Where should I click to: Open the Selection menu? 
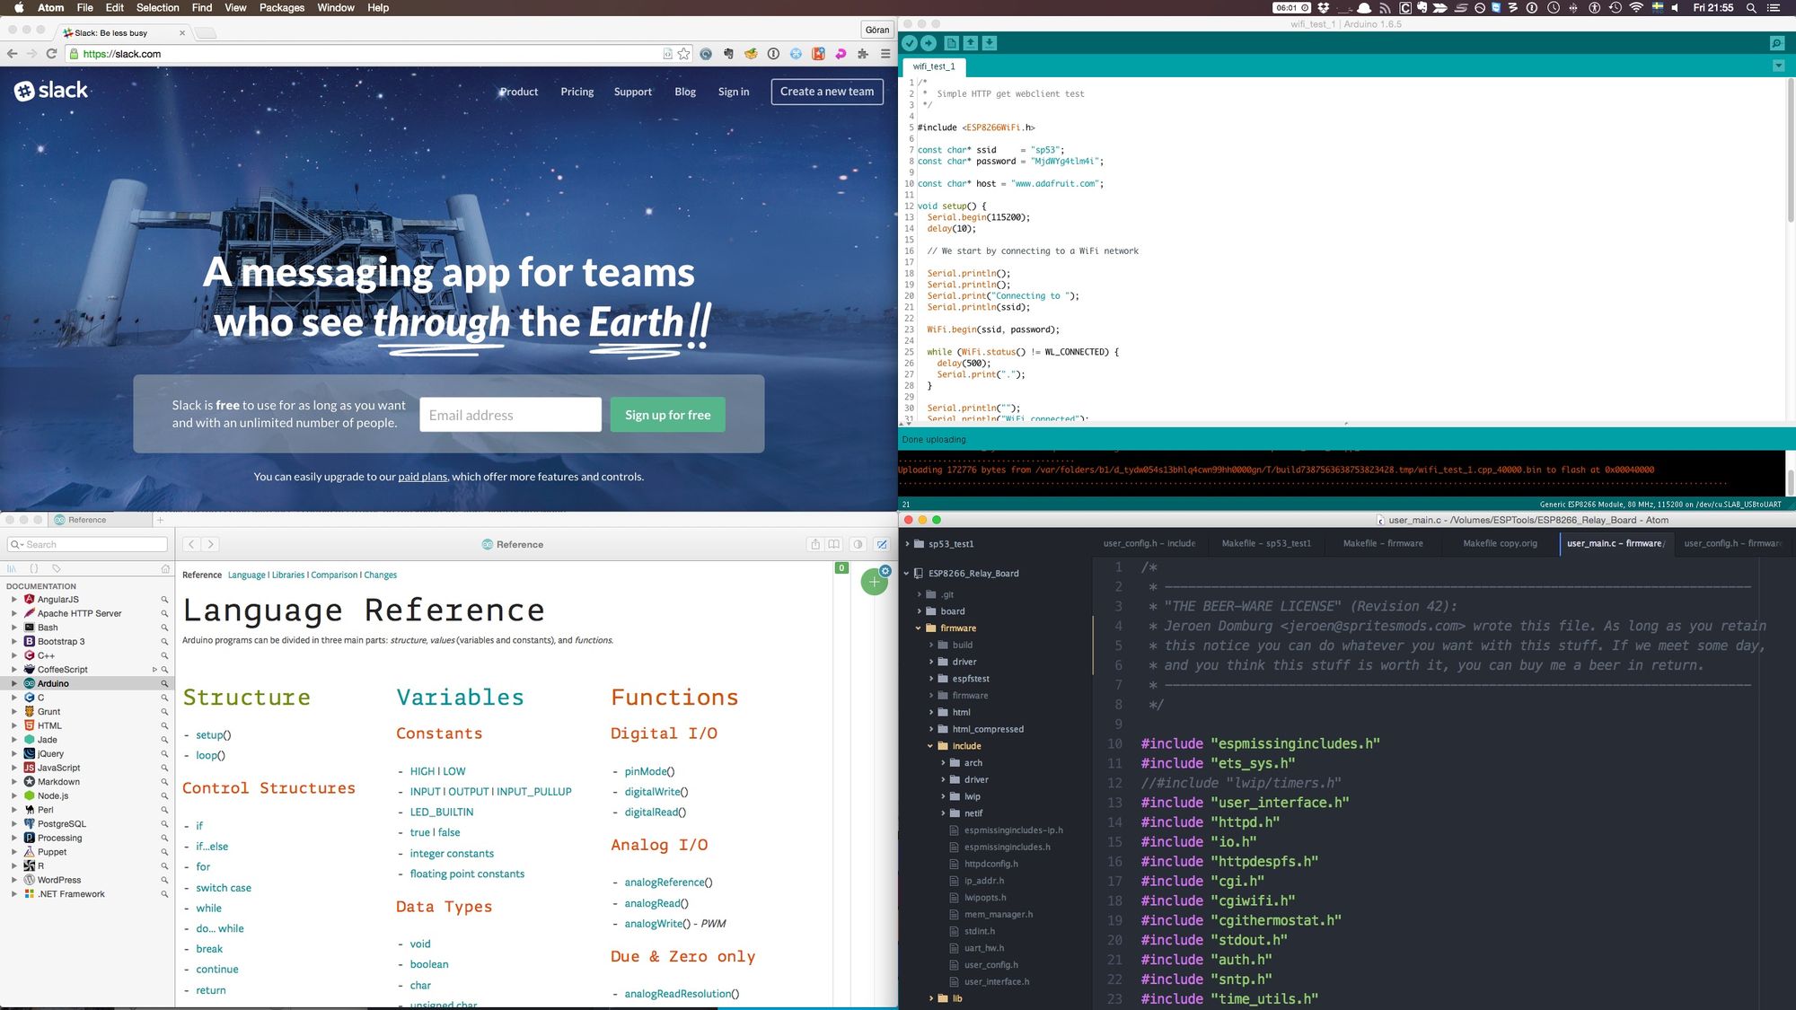pyautogui.click(x=158, y=8)
